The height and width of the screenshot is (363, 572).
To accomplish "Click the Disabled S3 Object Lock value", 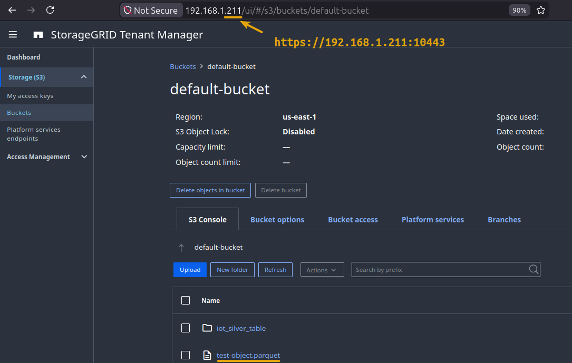I will 299,132.
